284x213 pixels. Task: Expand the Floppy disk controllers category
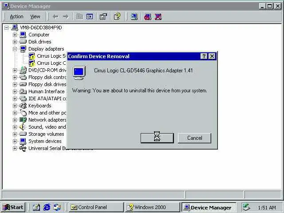tap(15, 77)
